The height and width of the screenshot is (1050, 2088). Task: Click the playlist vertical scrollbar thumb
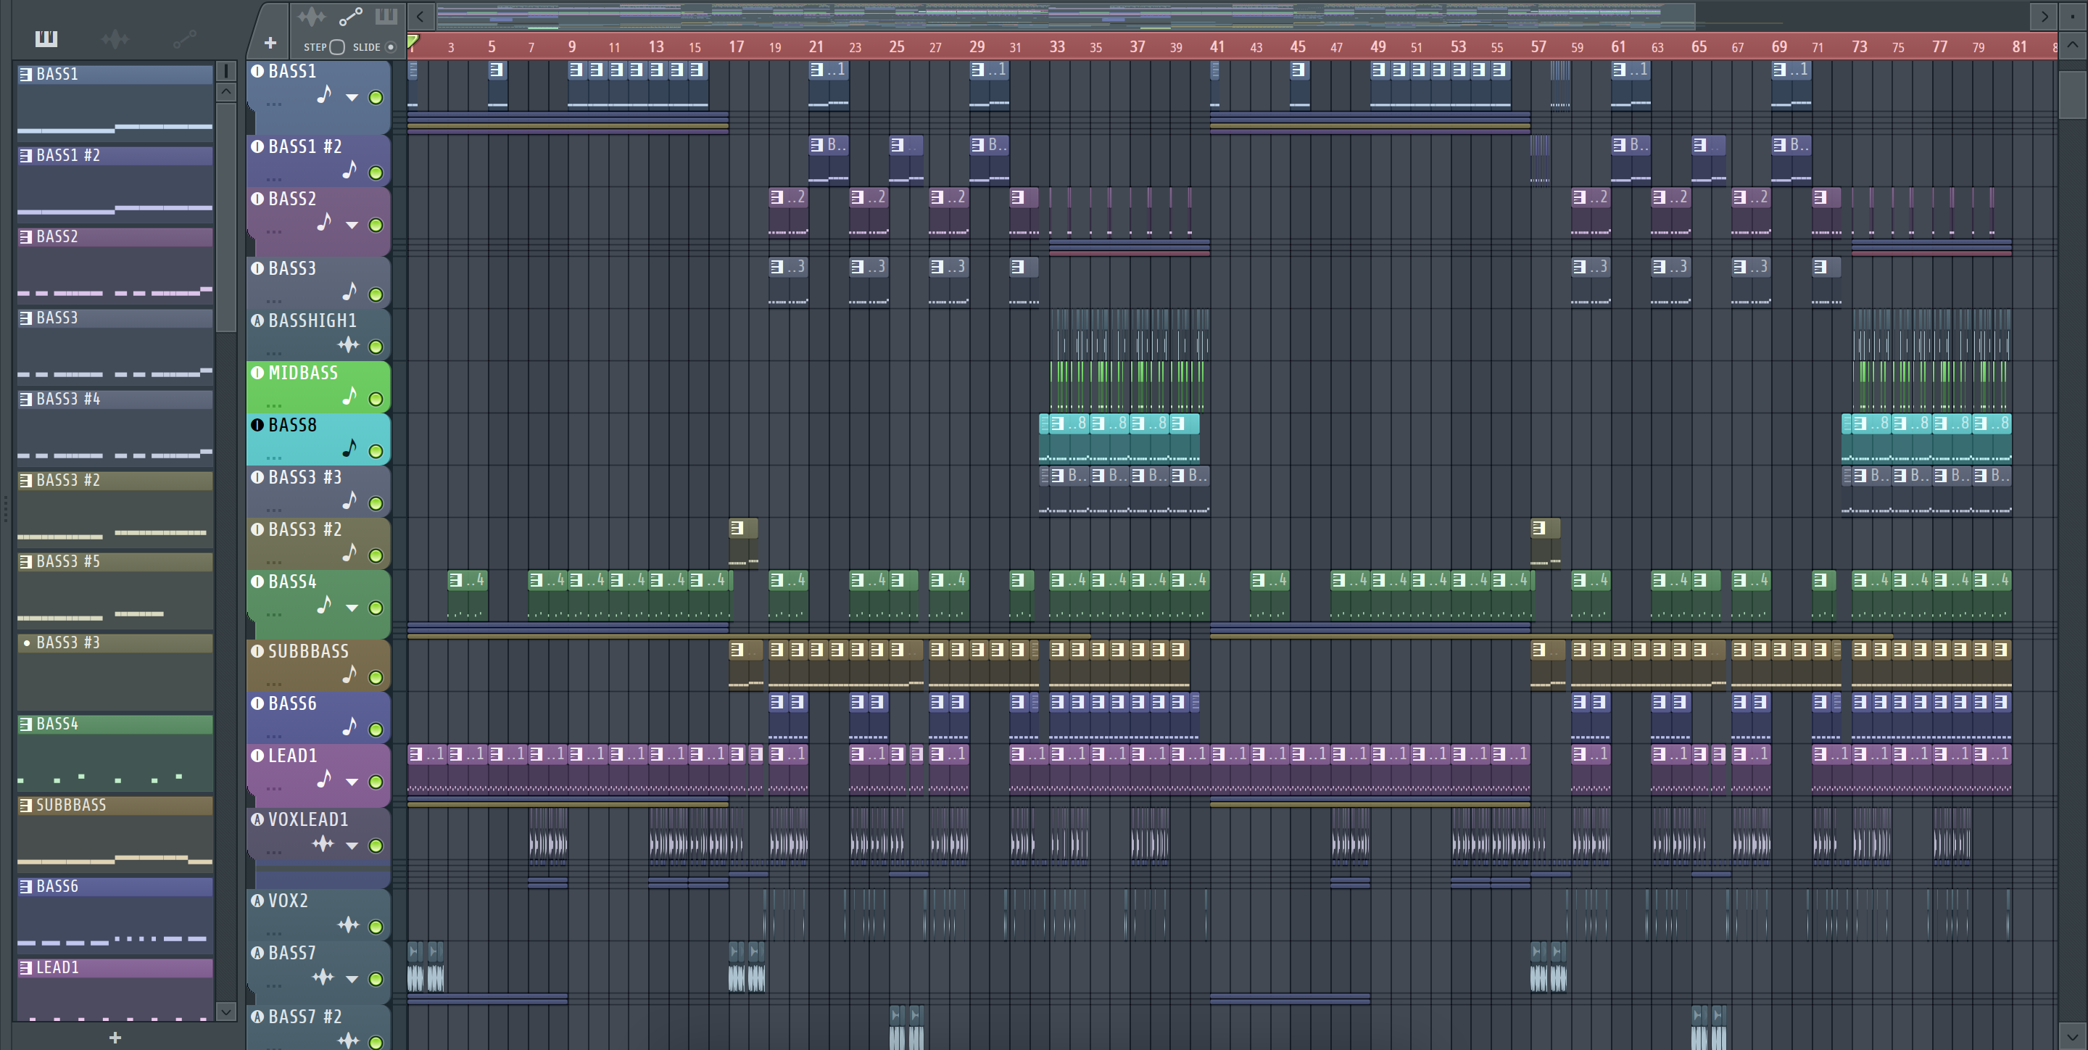[x=2073, y=95]
